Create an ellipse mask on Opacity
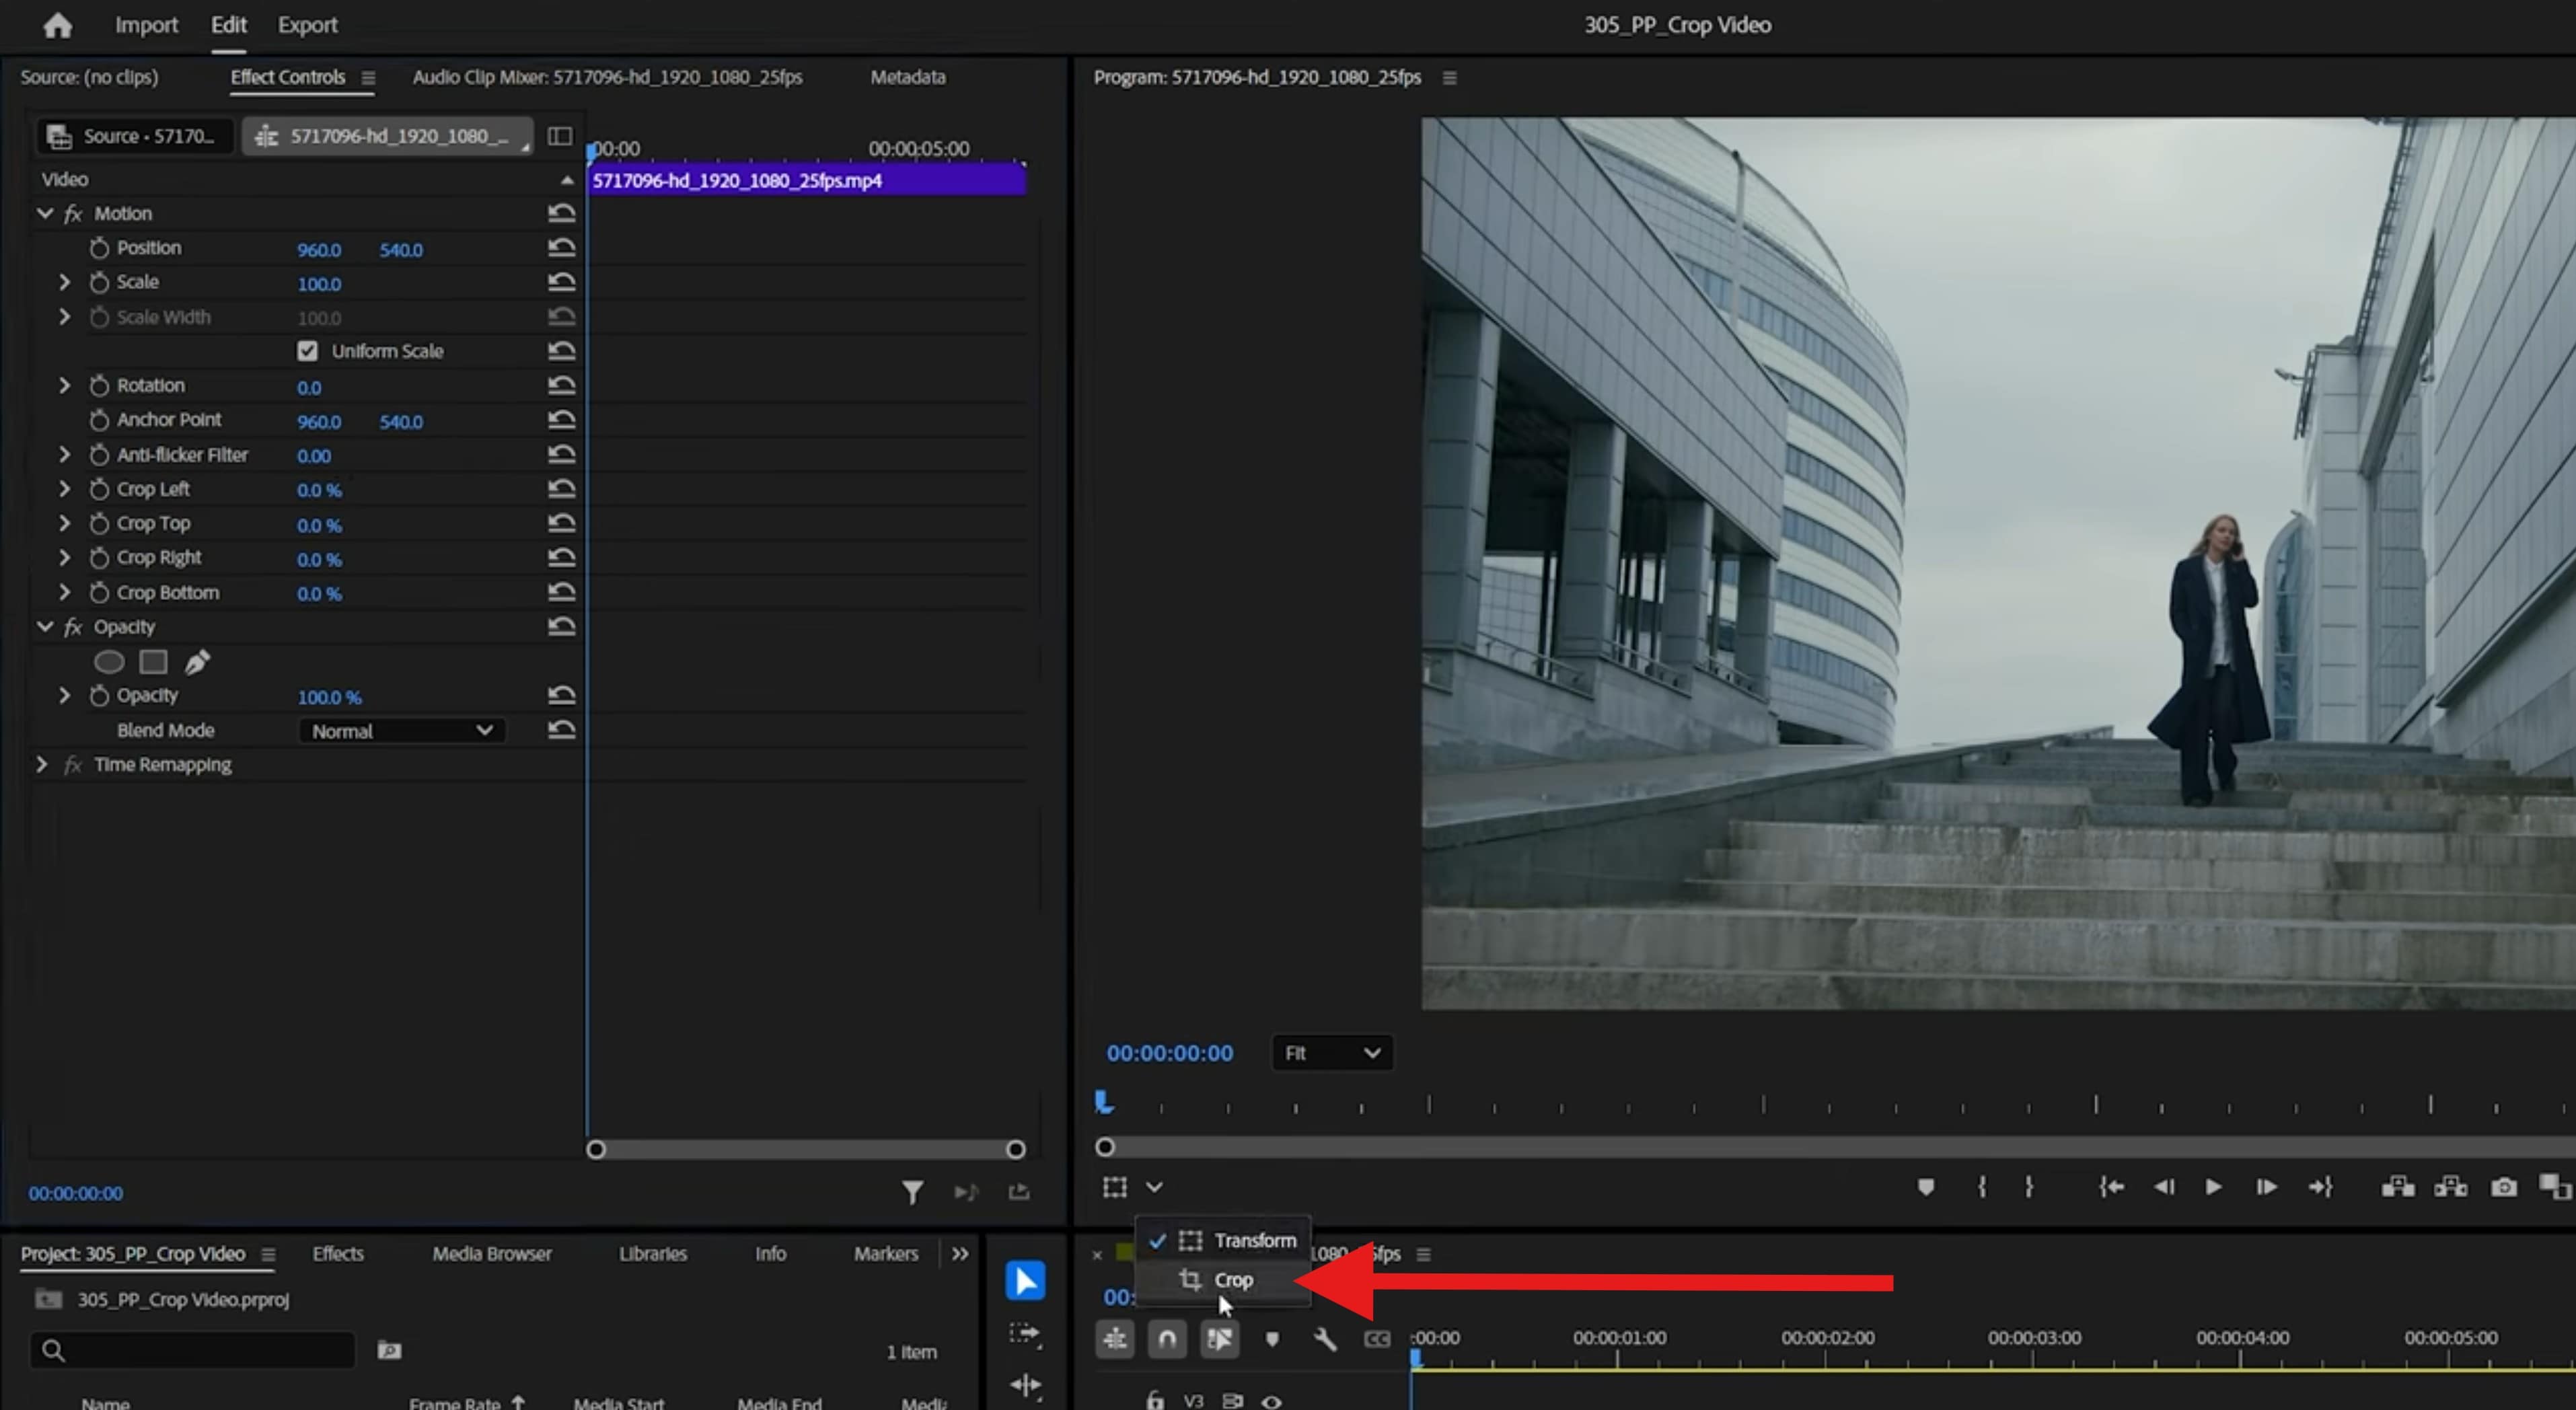Viewport: 2576px width, 1410px height. [x=109, y=661]
